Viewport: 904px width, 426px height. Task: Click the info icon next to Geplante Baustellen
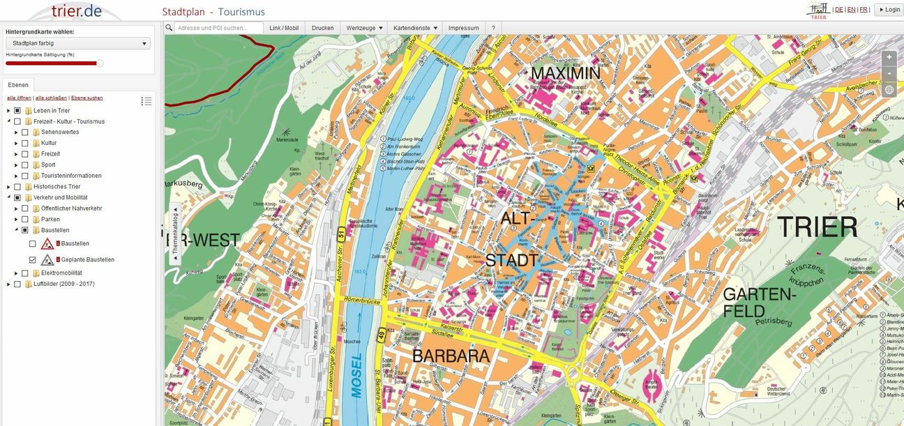[57, 259]
